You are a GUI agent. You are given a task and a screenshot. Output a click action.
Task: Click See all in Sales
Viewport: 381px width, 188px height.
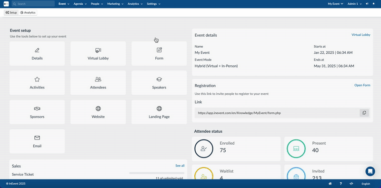click(180, 166)
